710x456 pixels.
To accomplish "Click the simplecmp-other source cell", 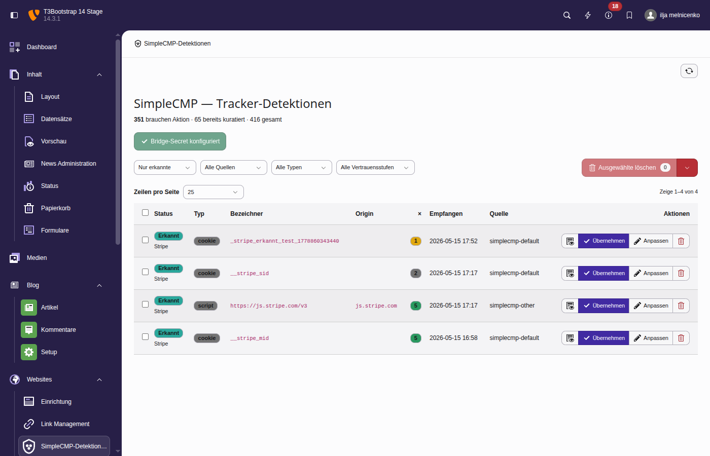I will [x=512, y=306].
